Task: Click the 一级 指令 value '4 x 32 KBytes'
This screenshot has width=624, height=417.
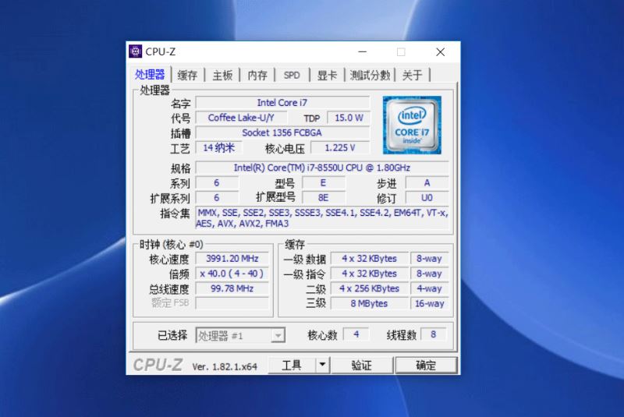Action: [369, 274]
